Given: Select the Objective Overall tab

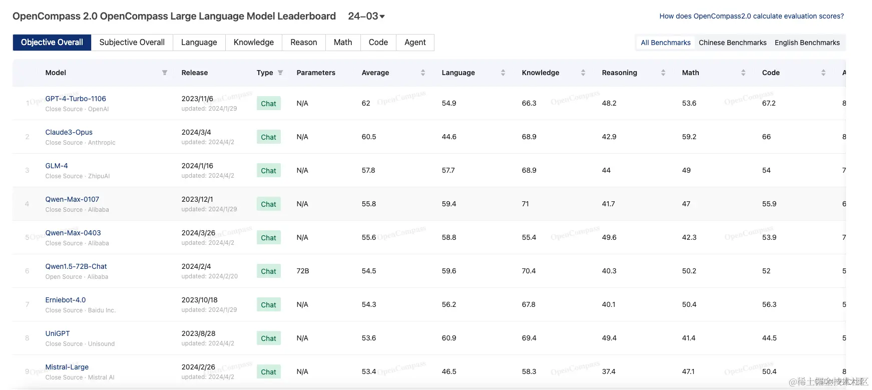Looking at the screenshot, I should click(52, 43).
